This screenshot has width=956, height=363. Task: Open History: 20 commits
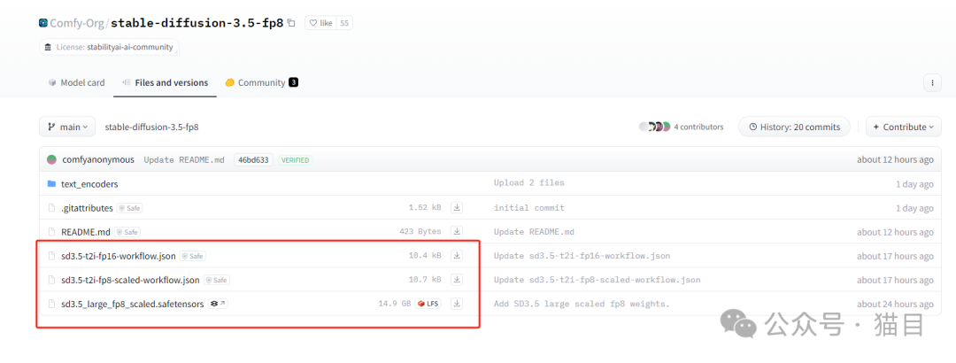[794, 127]
